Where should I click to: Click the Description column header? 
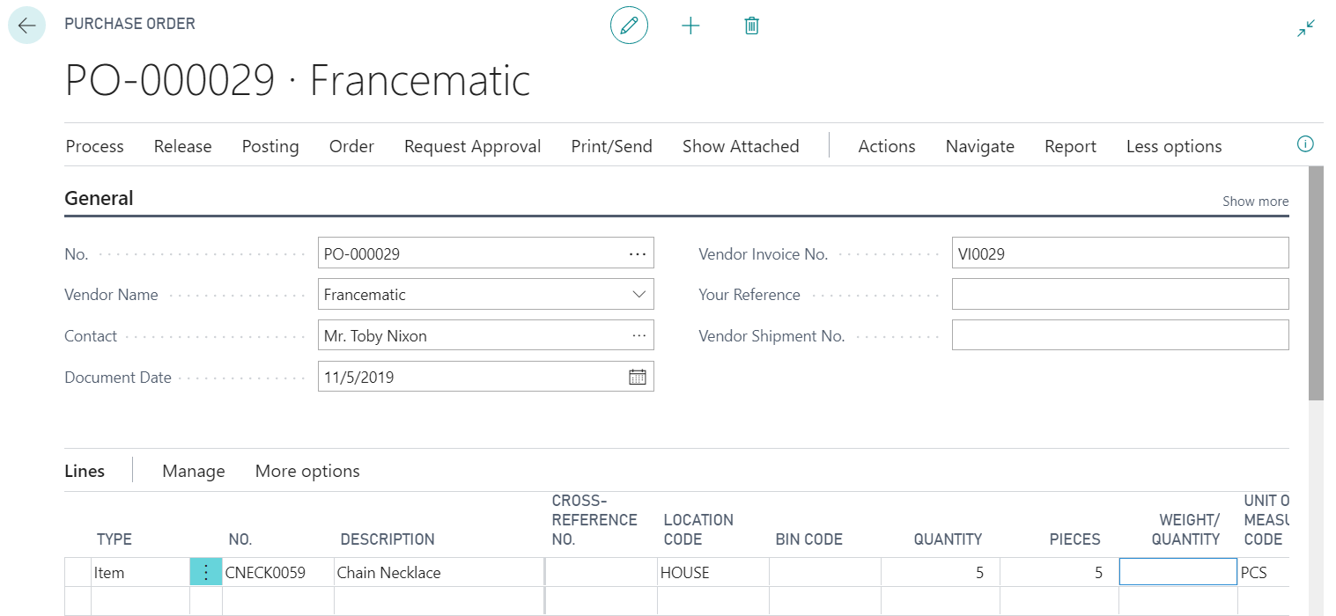click(x=388, y=539)
